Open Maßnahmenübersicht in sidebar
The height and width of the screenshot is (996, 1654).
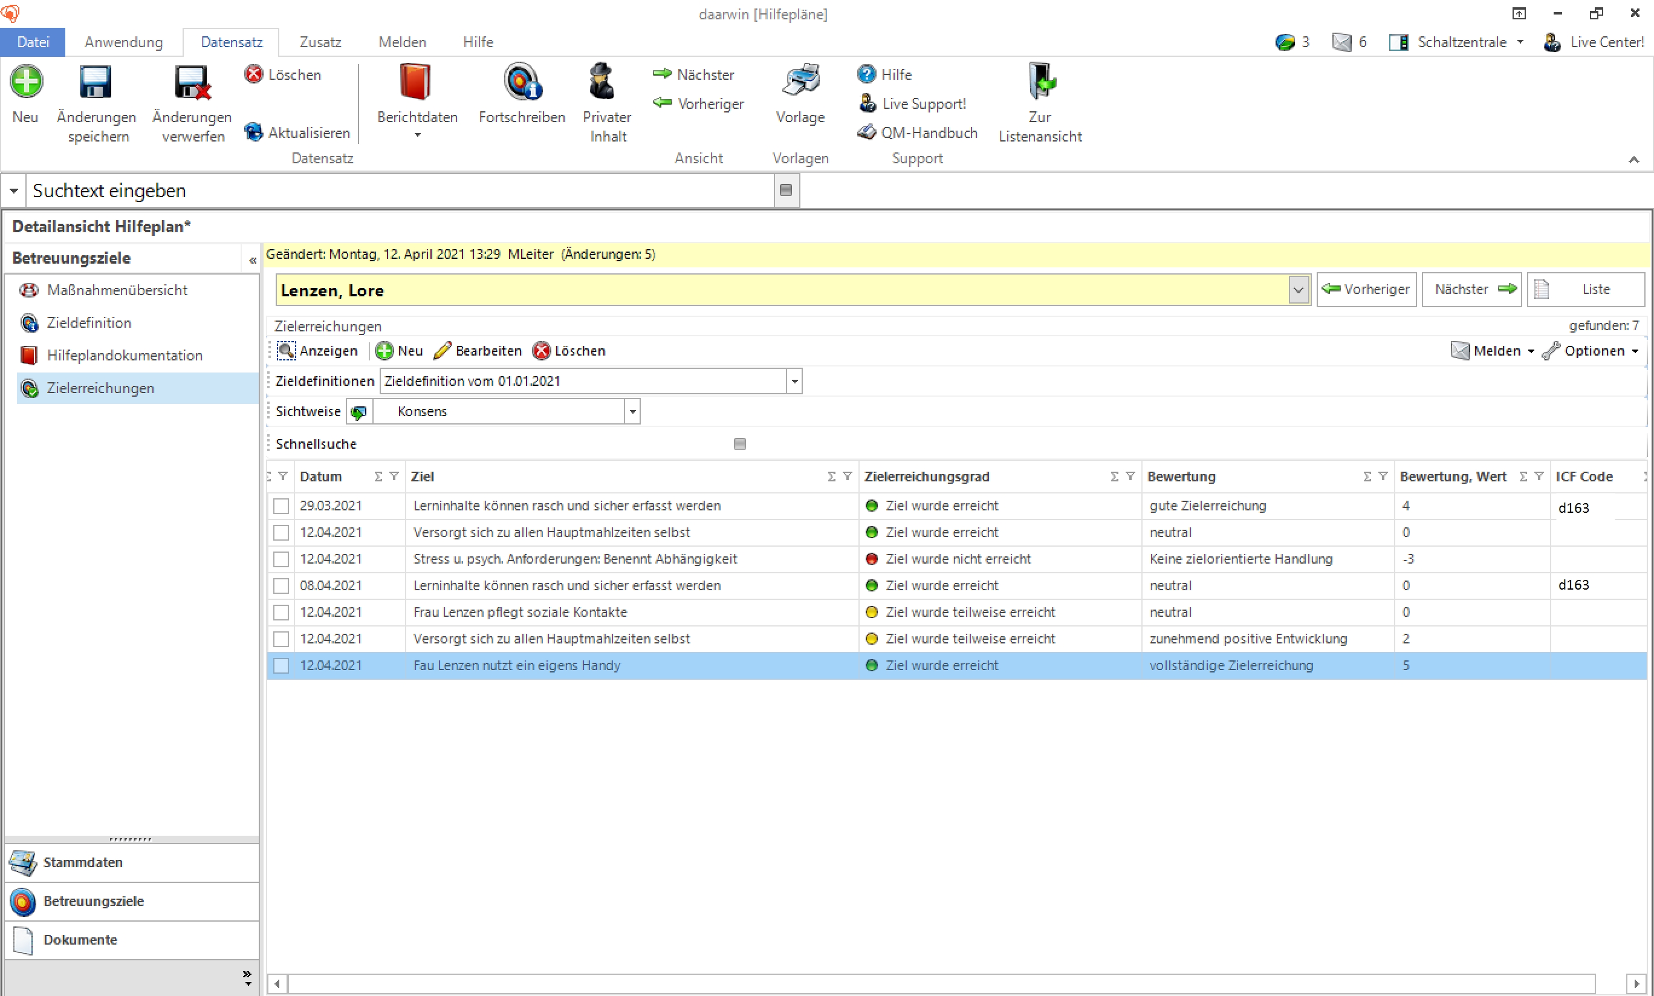(117, 290)
